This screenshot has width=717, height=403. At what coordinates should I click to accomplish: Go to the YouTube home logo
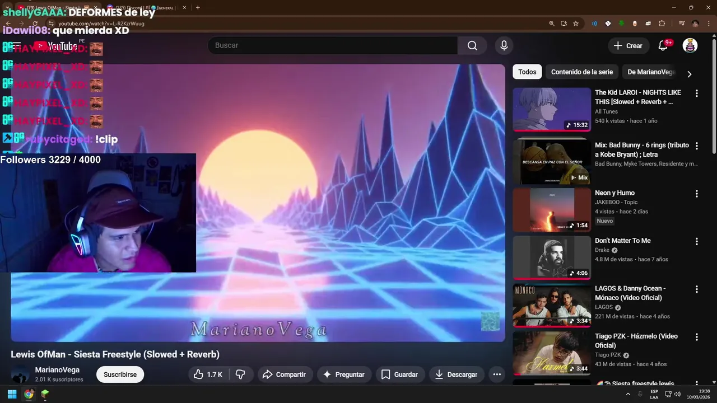(x=55, y=46)
